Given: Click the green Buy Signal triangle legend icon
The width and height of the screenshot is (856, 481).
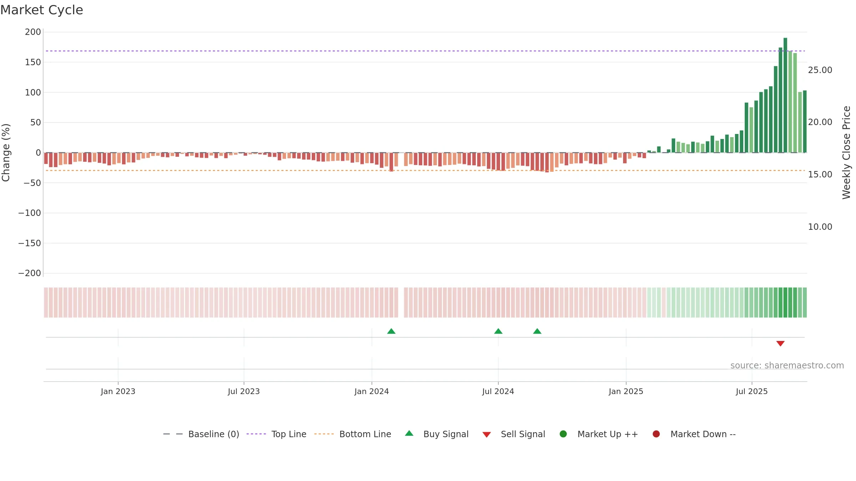Looking at the screenshot, I should point(409,433).
